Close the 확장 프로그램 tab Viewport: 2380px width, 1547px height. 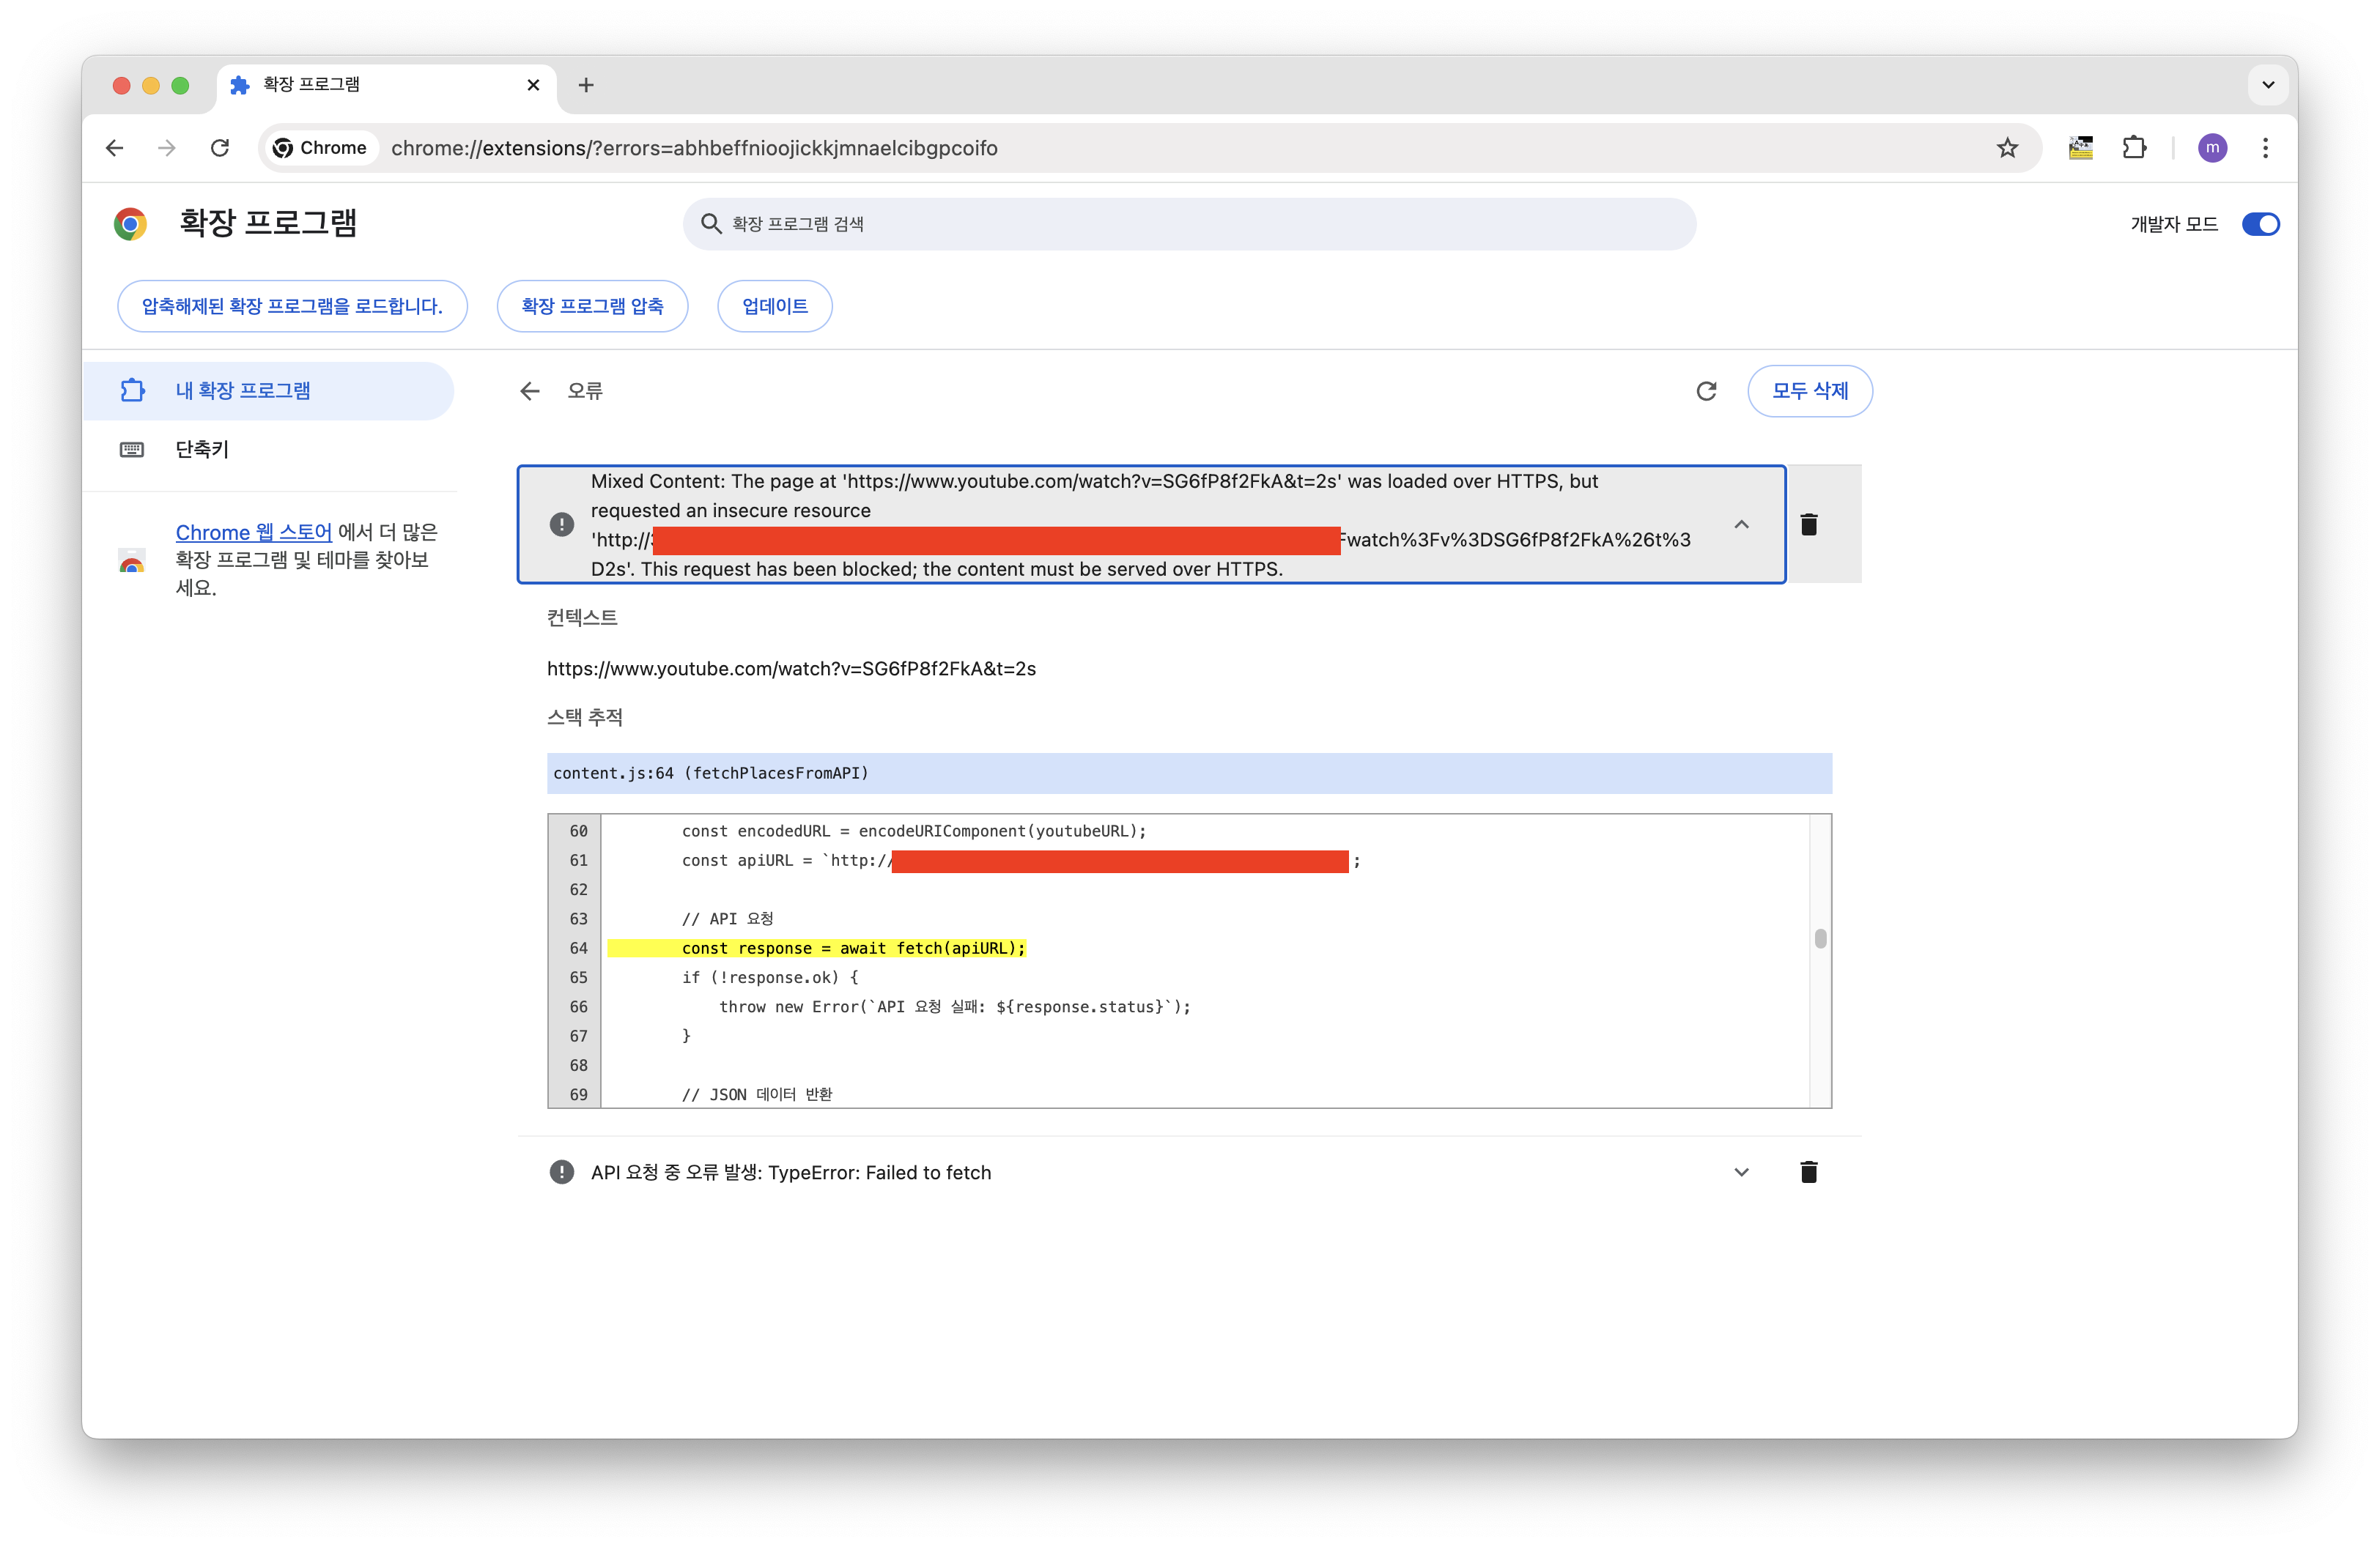pos(533,85)
